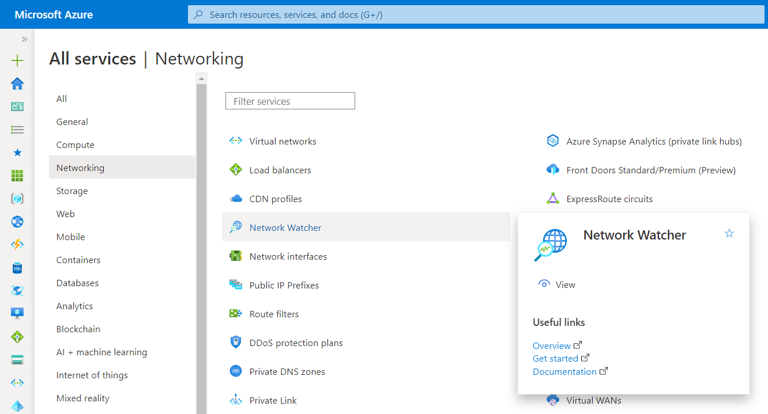The height and width of the screenshot is (414, 768).
Task: Click the Virtual machines monitor icon
Action: coord(17,313)
